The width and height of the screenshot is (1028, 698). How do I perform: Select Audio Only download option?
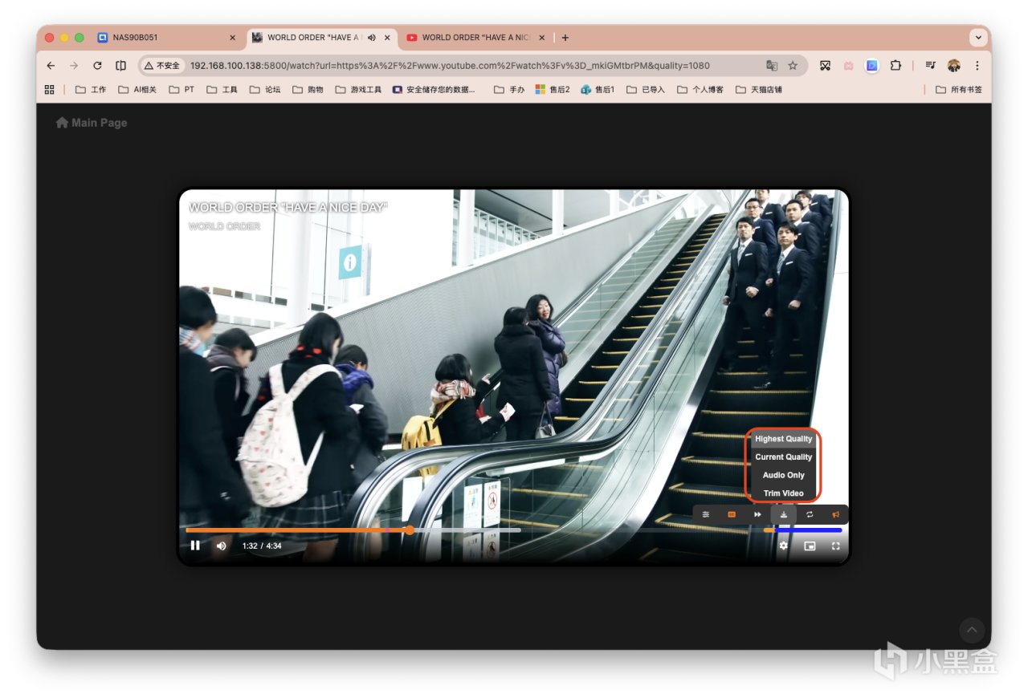(x=784, y=475)
